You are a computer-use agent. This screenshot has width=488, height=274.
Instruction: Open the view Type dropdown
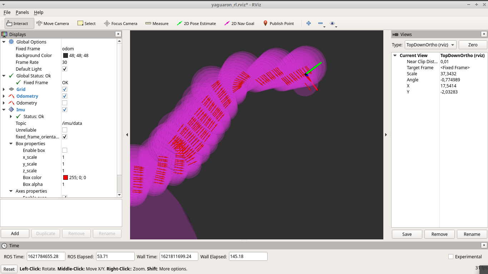430,45
